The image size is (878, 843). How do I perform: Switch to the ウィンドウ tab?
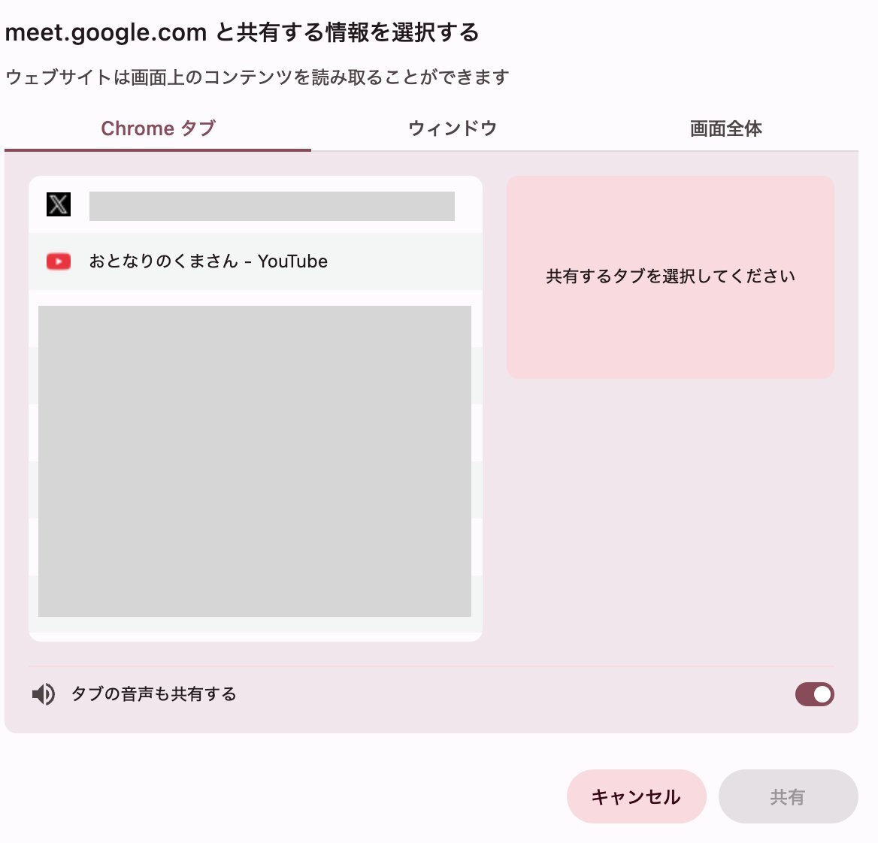pos(453,129)
